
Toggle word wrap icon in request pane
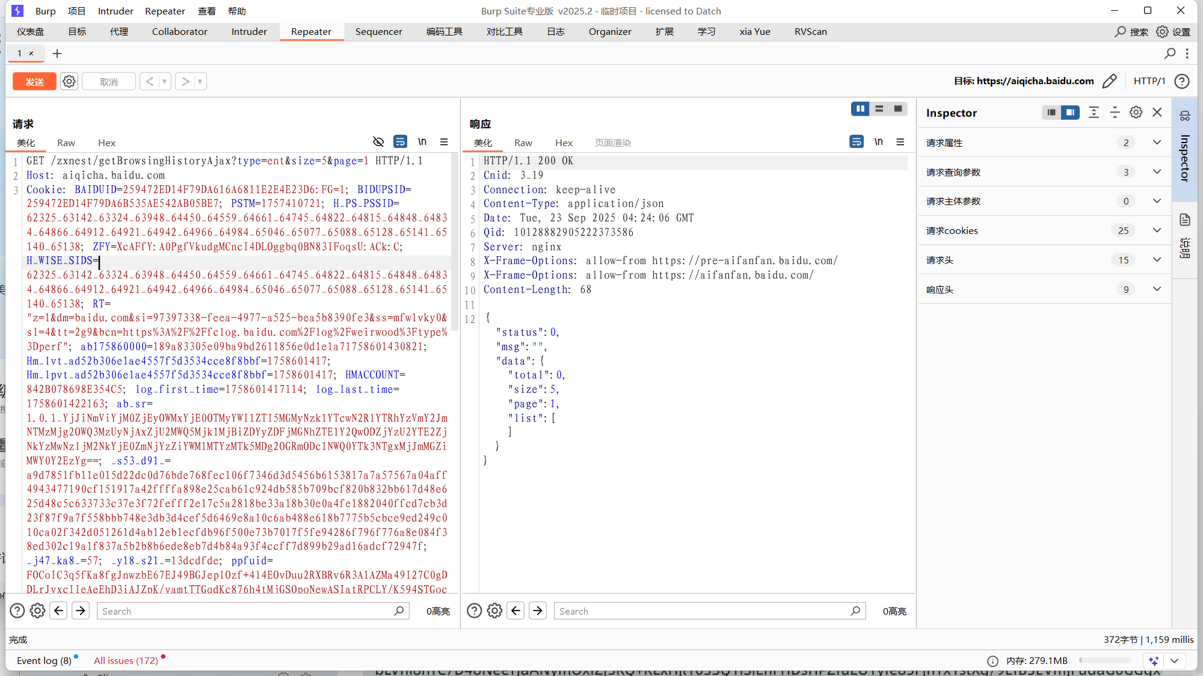point(400,142)
